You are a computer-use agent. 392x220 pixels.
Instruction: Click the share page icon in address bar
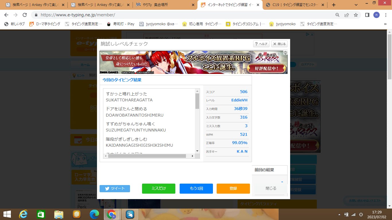[347, 15]
